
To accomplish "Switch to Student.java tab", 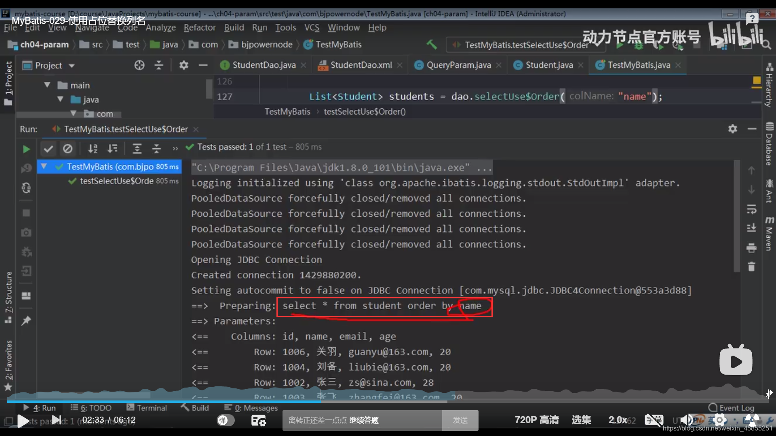I will pyautogui.click(x=549, y=65).
